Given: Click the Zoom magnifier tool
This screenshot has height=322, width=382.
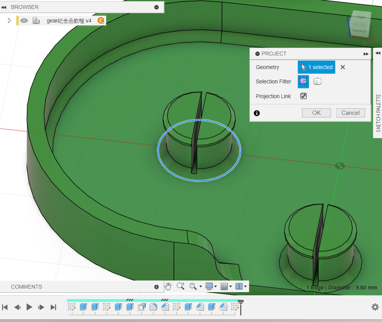Looking at the screenshot, I should [x=180, y=286].
